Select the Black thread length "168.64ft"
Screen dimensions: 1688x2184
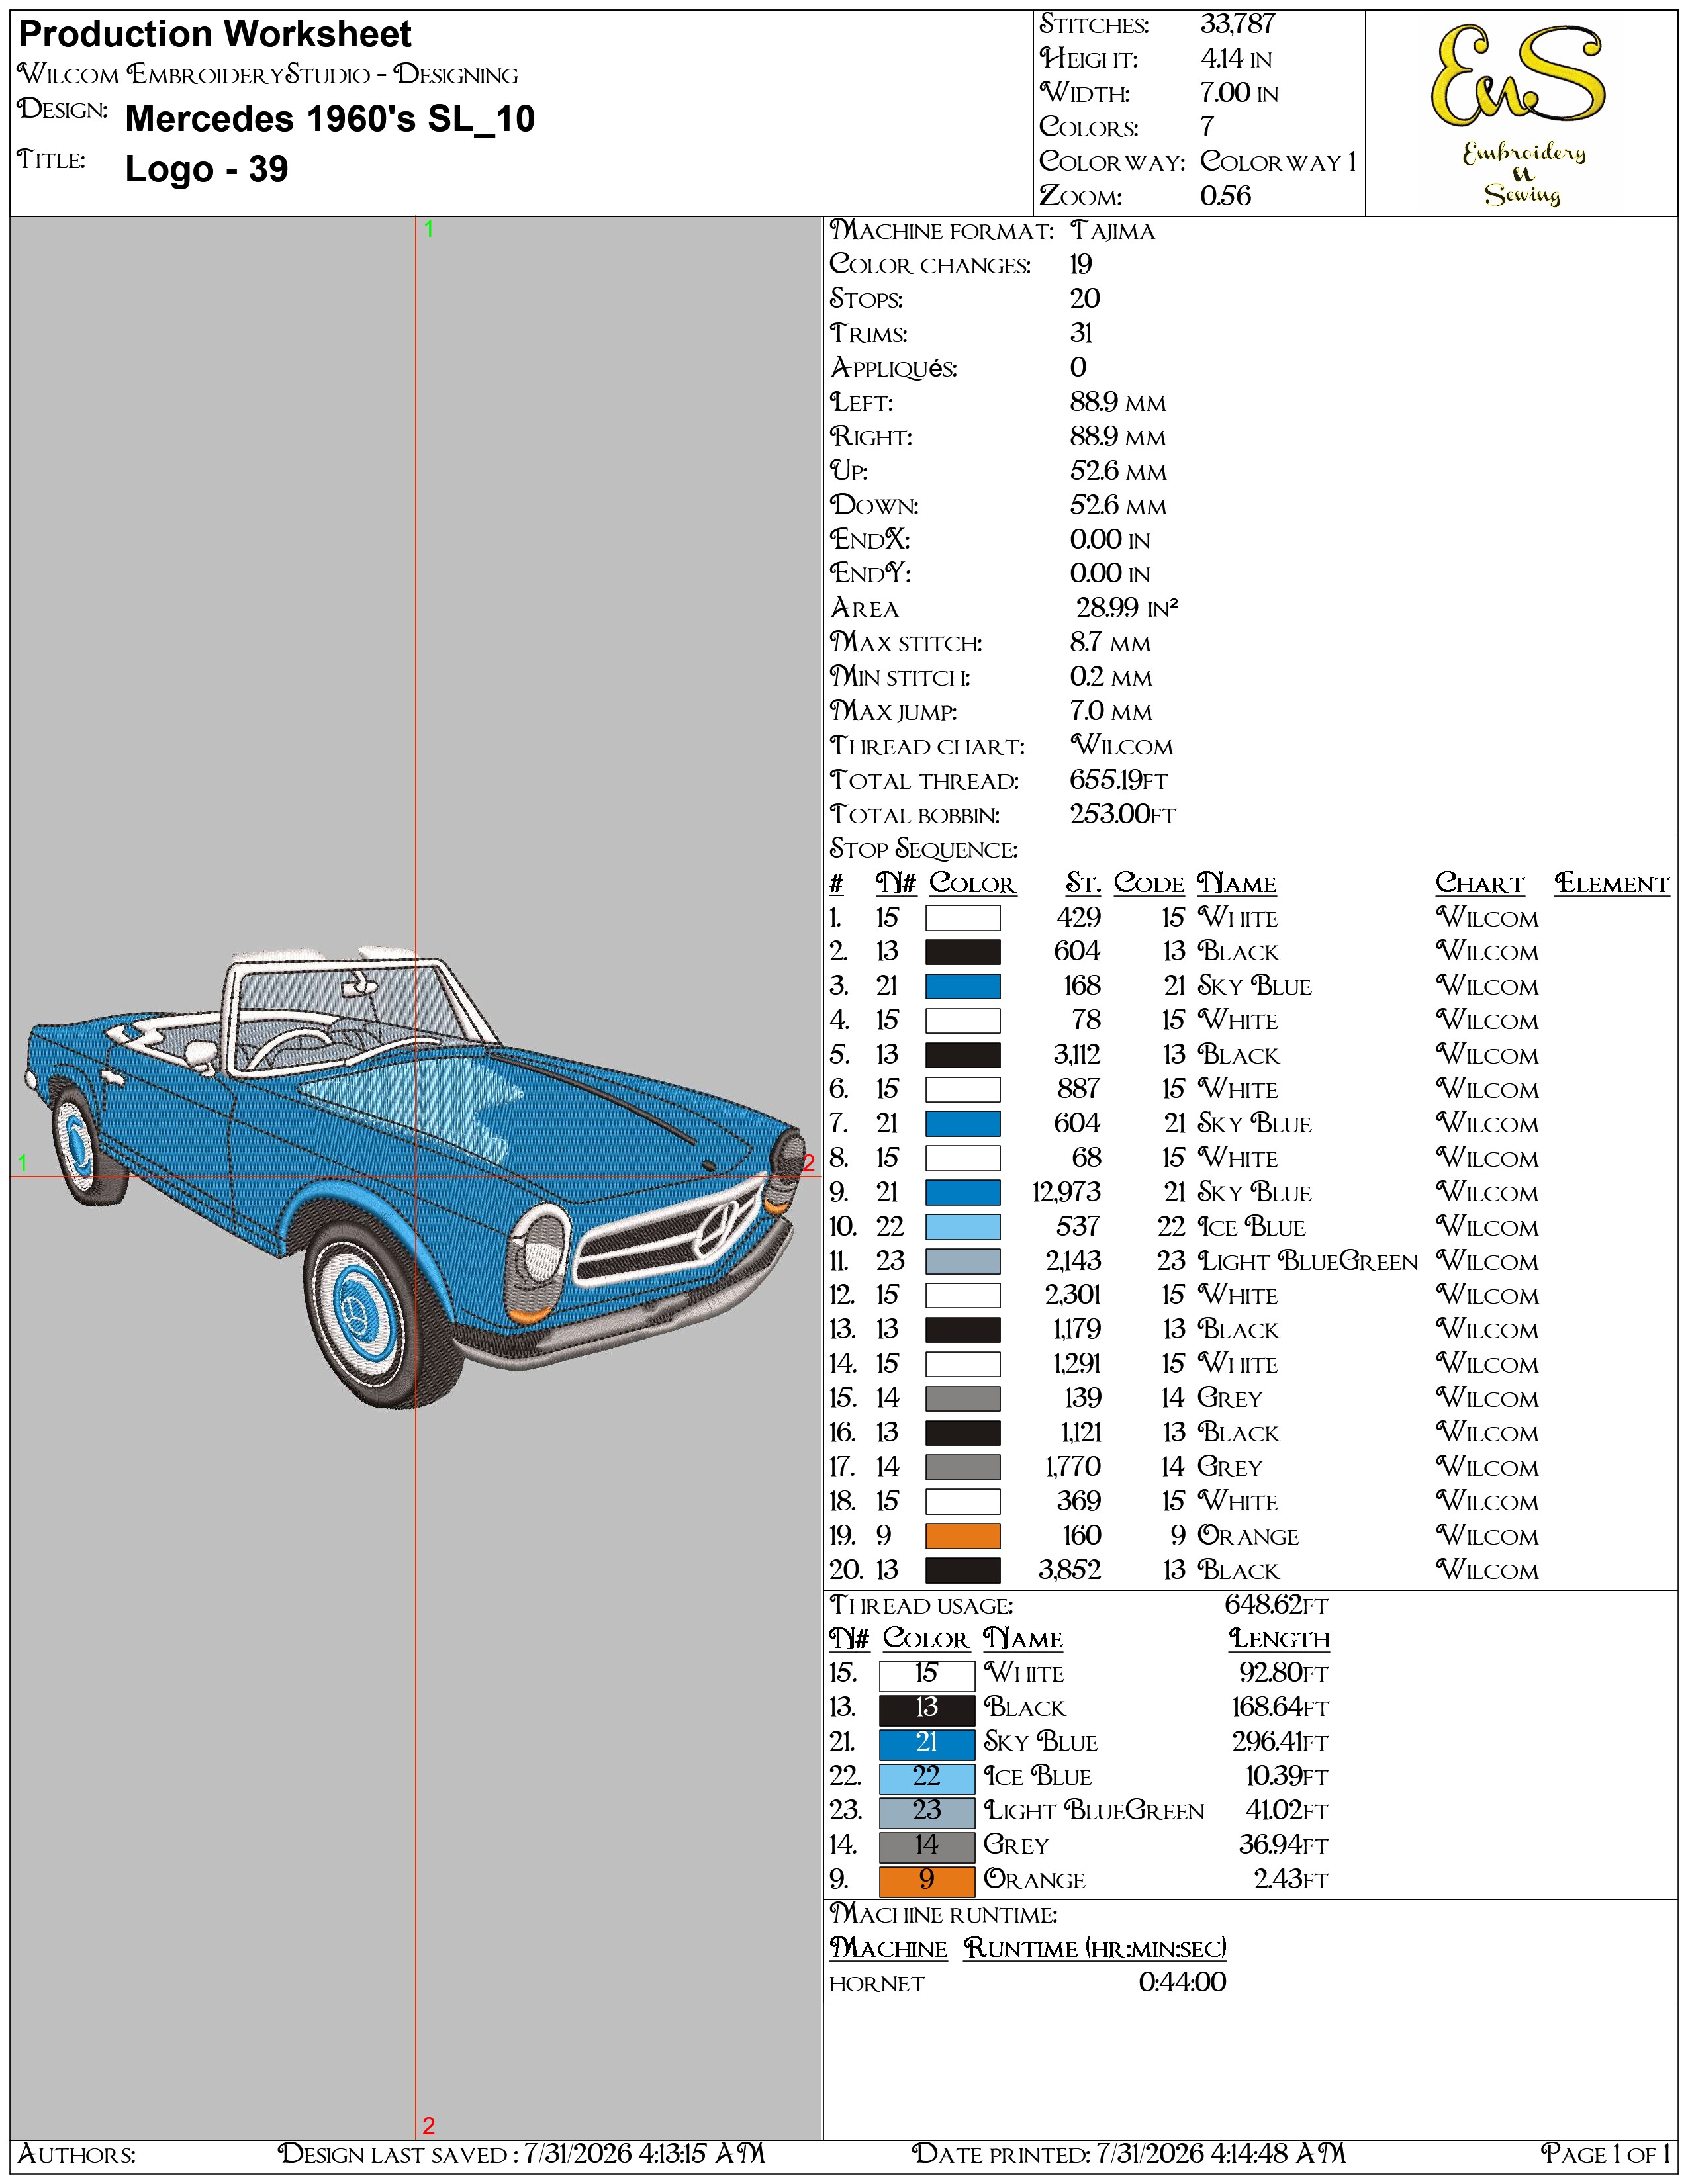(1280, 1708)
